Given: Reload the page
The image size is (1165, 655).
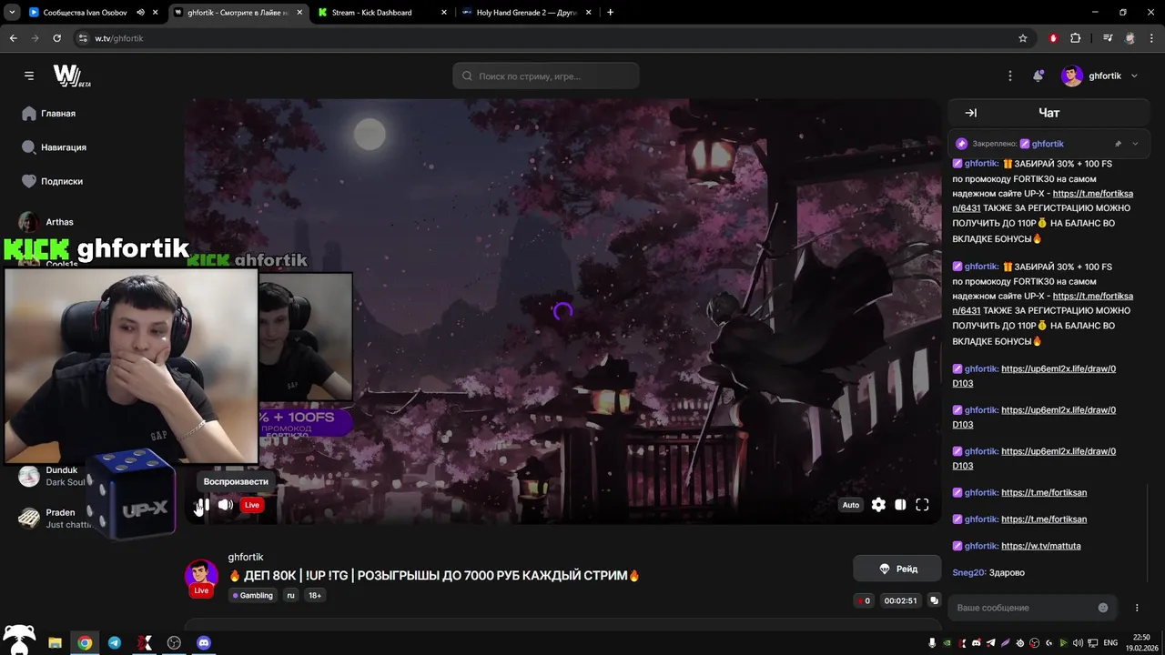Looking at the screenshot, I should [56, 38].
